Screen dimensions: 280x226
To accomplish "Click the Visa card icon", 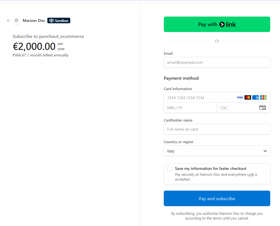I will 240,97.
